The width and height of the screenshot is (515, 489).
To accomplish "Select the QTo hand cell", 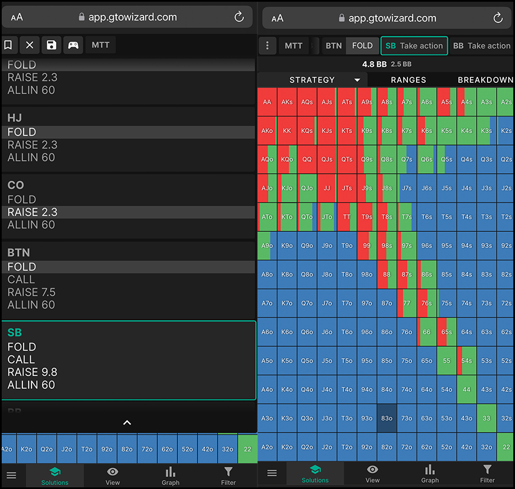I will (x=307, y=217).
